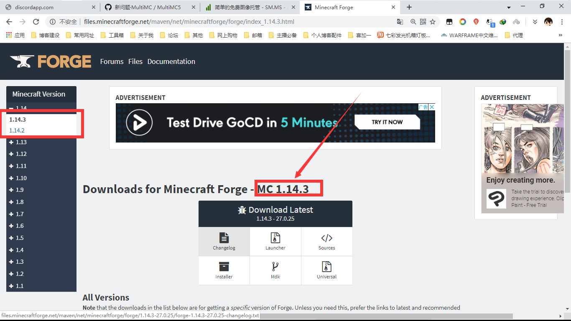Open the Sources download via the code icon
The height and width of the screenshot is (321, 571).
(326, 238)
